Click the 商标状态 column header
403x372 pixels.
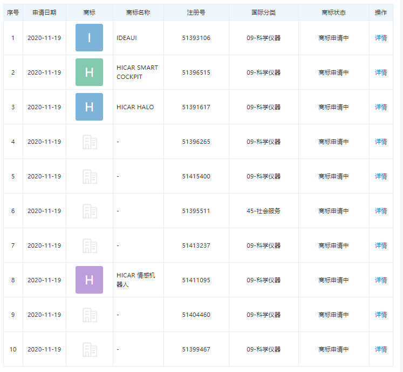click(x=333, y=12)
